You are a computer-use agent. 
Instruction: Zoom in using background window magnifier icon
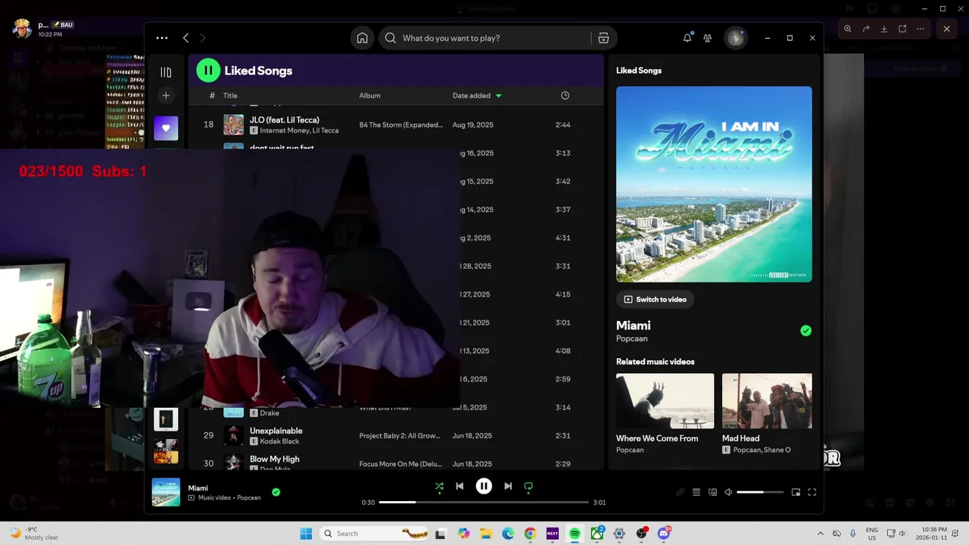[847, 29]
